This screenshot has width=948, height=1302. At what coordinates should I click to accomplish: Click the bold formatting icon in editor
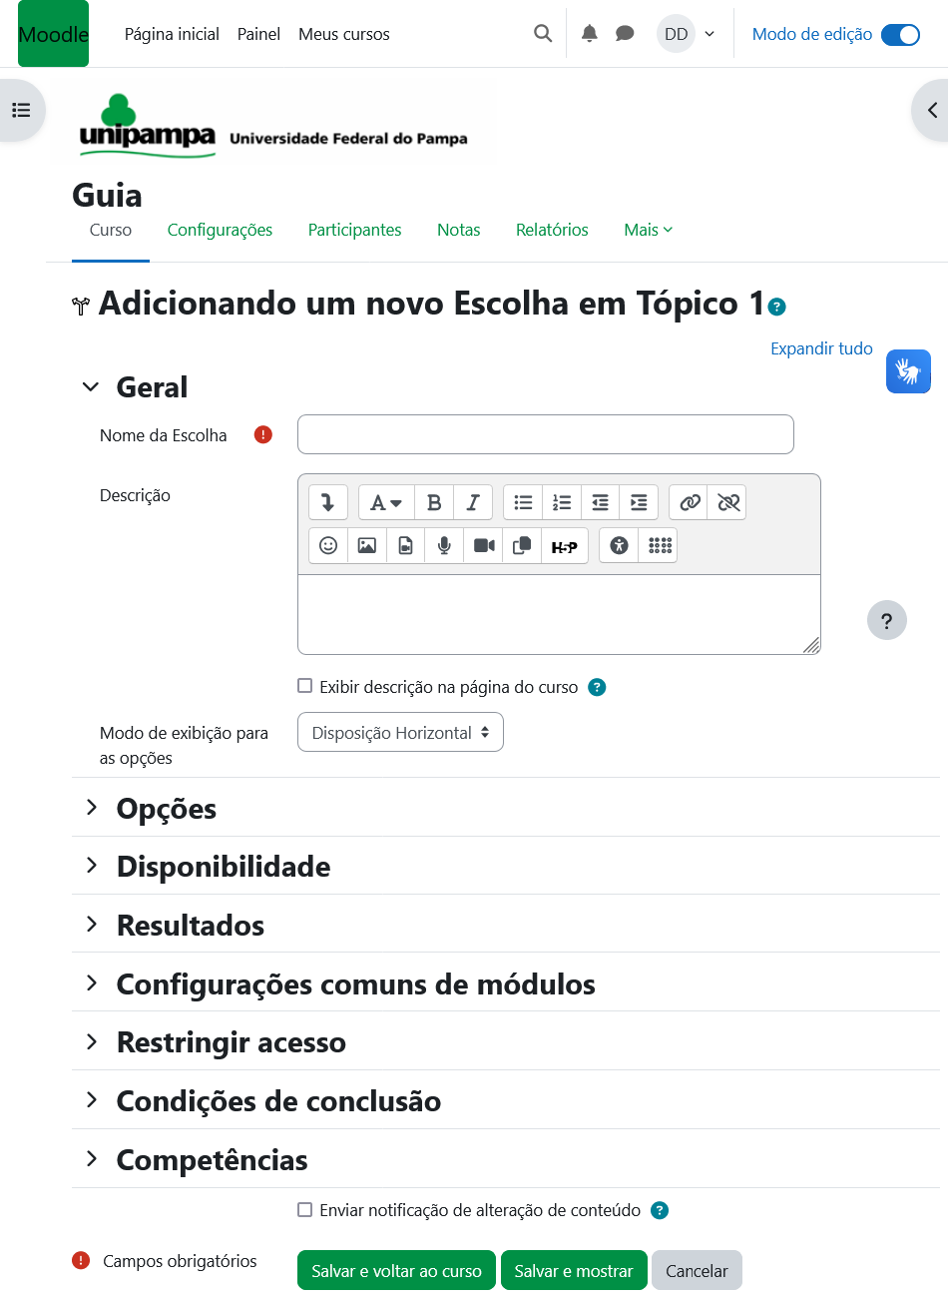434,502
